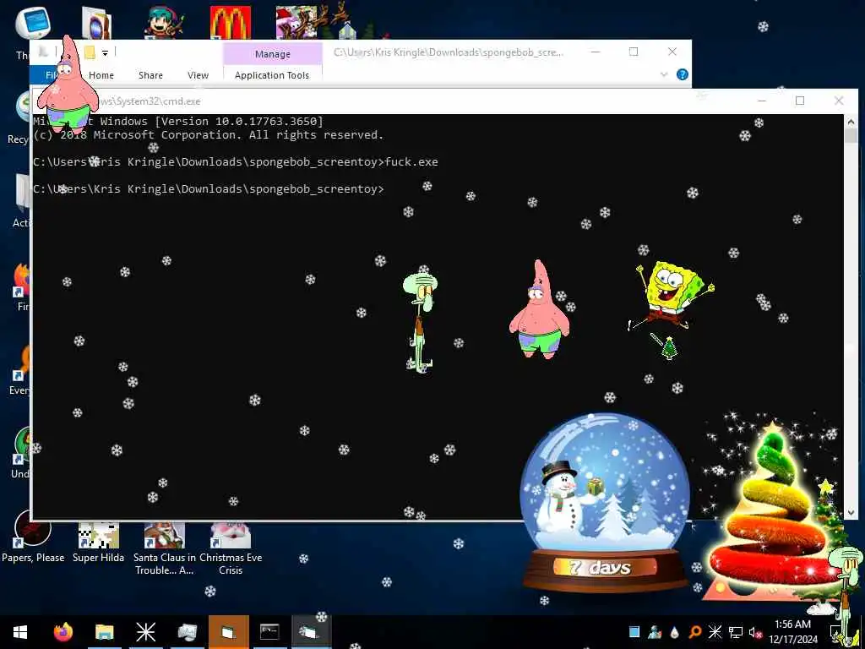Maximize the cmd.exe window
865x649 pixels.
(800, 101)
